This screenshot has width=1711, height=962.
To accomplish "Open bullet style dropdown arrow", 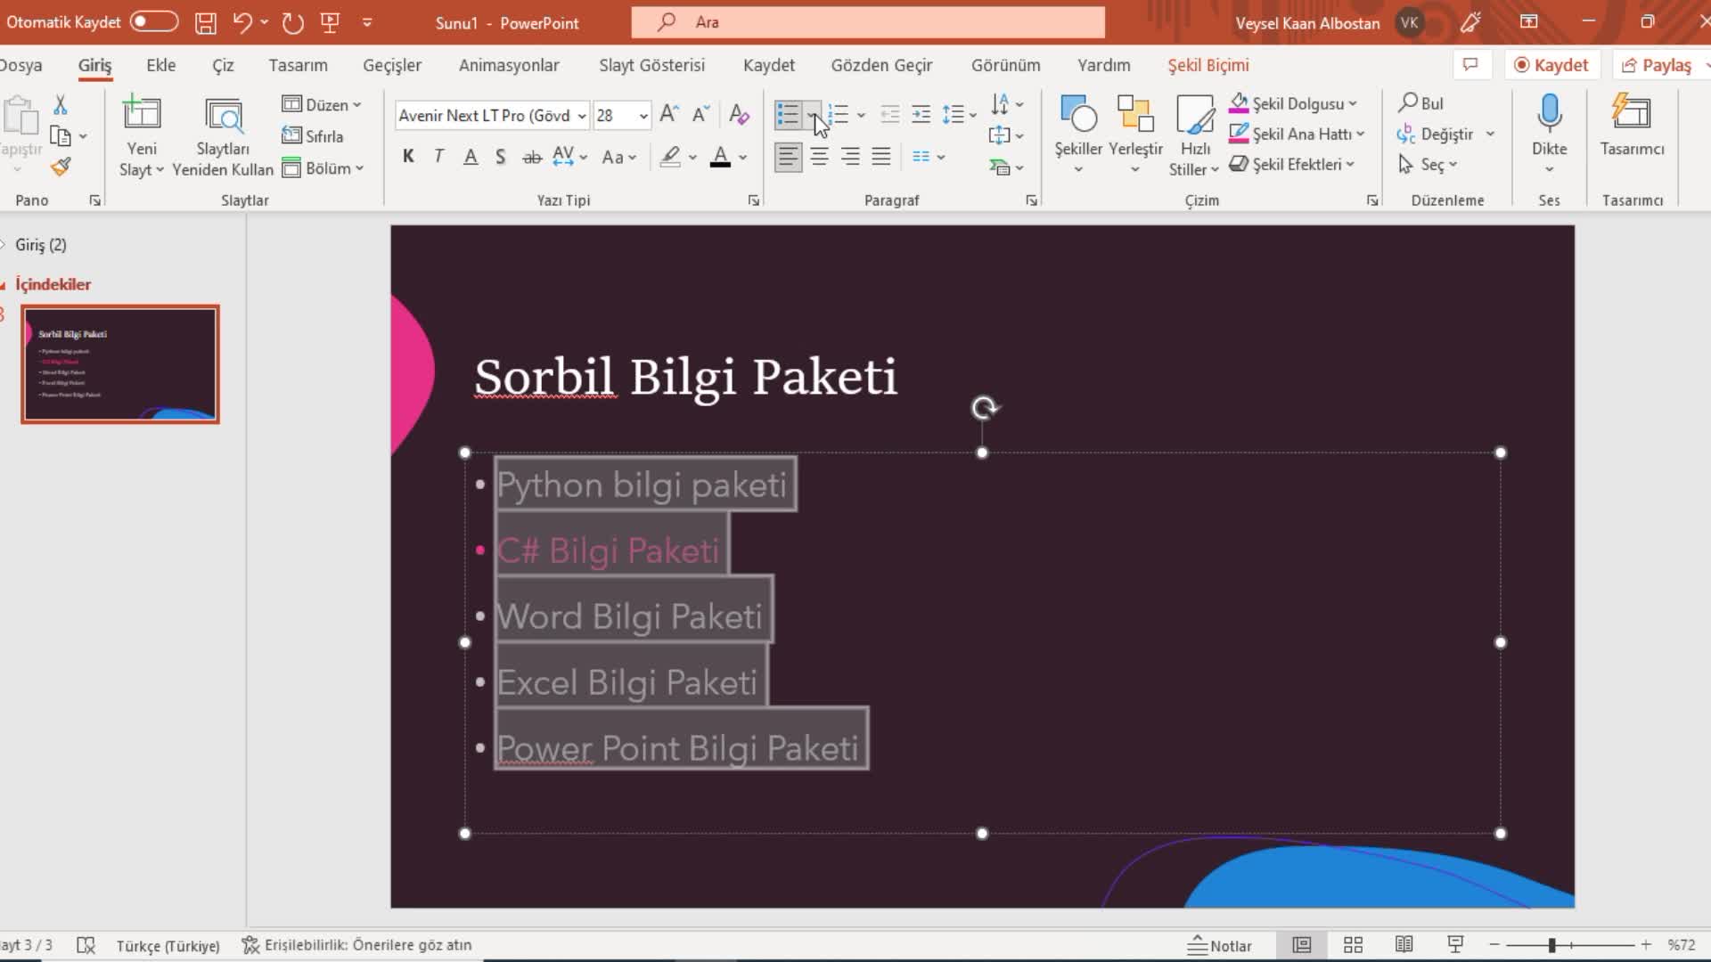I will 812,115.
